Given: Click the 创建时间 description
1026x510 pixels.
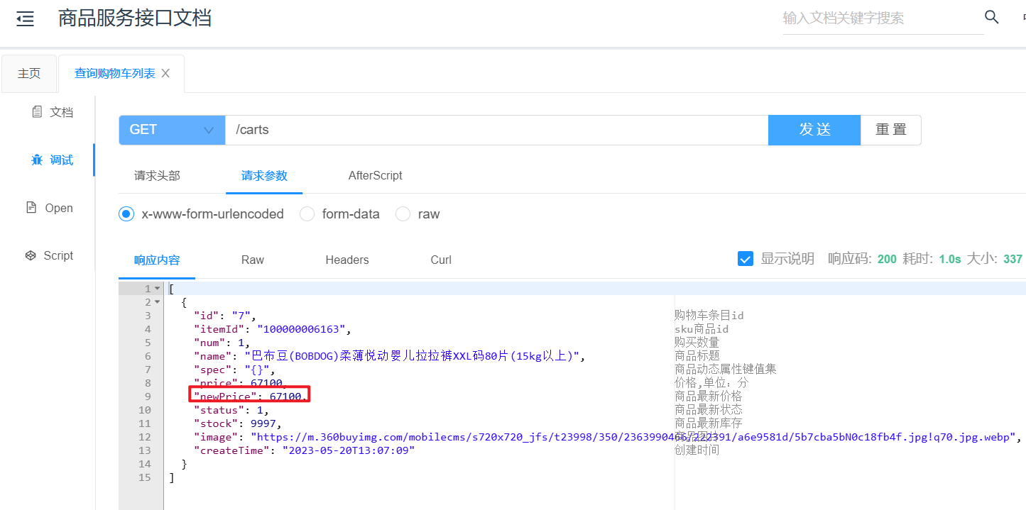Looking at the screenshot, I should pos(697,450).
